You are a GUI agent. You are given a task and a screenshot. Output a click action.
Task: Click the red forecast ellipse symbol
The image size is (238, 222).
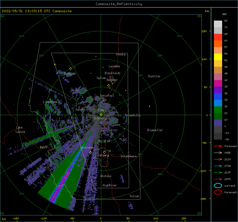click(218, 192)
